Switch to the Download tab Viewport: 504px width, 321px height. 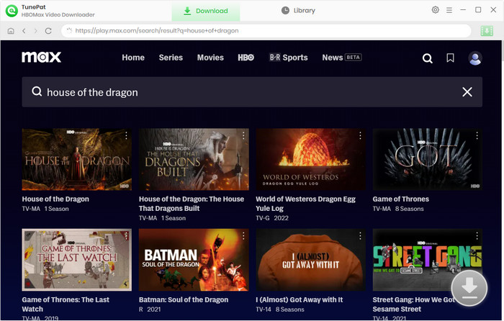click(x=206, y=11)
